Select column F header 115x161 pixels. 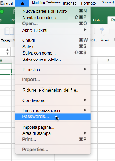[108, 60]
